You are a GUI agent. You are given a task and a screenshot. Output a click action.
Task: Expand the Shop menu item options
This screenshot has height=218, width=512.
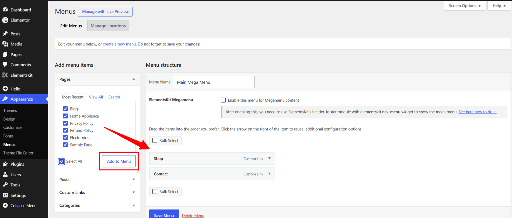pos(269,158)
